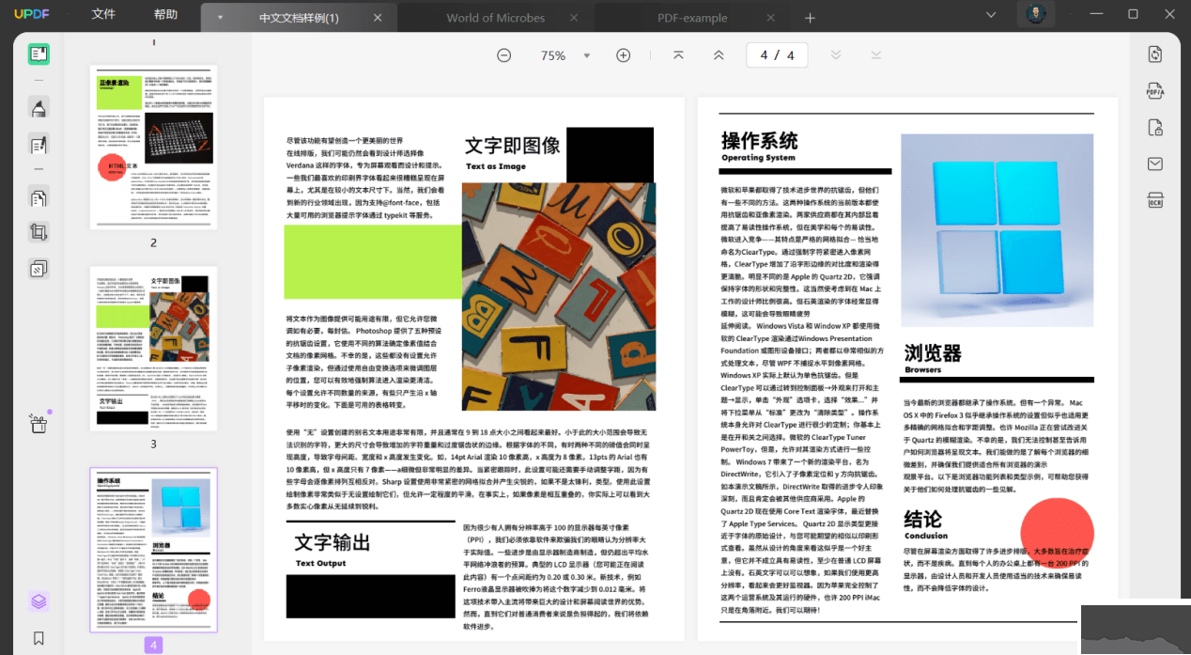
Task: Open the 帮助 menu
Action: [165, 14]
